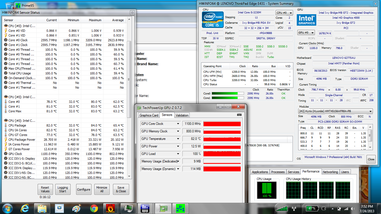This screenshot has width=381, height=214.
Task: Select the IA Cores Power row
Action: click(x=64, y=144)
